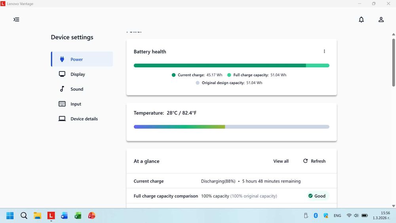Open PowerPoint from the taskbar
Viewport: 396px width, 223px height.
coord(91,216)
